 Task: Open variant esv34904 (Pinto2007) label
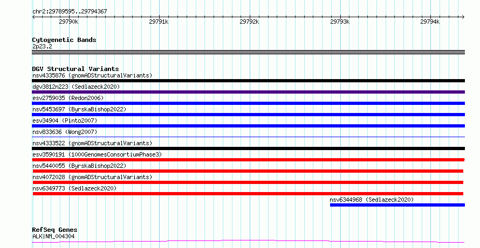click(x=65, y=121)
